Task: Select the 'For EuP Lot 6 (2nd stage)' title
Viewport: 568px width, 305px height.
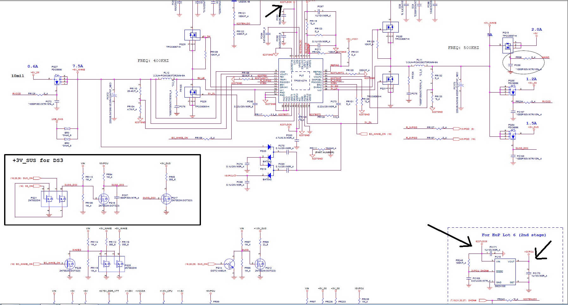Action: pyautogui.click(x=514, y=235)
